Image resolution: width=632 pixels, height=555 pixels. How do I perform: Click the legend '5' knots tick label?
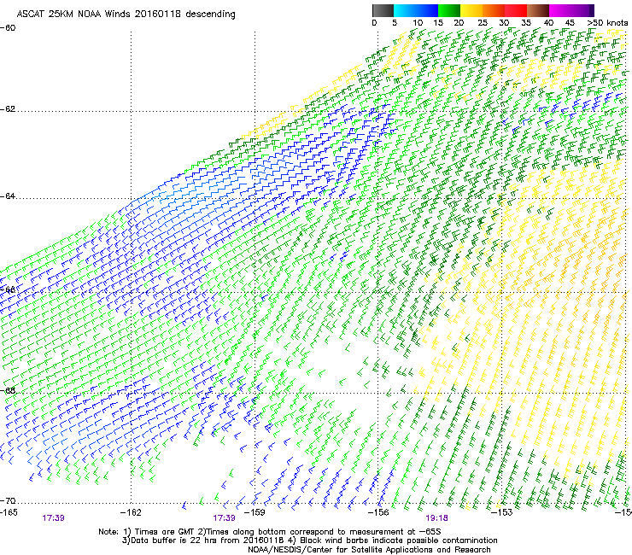tap(395, 23)
